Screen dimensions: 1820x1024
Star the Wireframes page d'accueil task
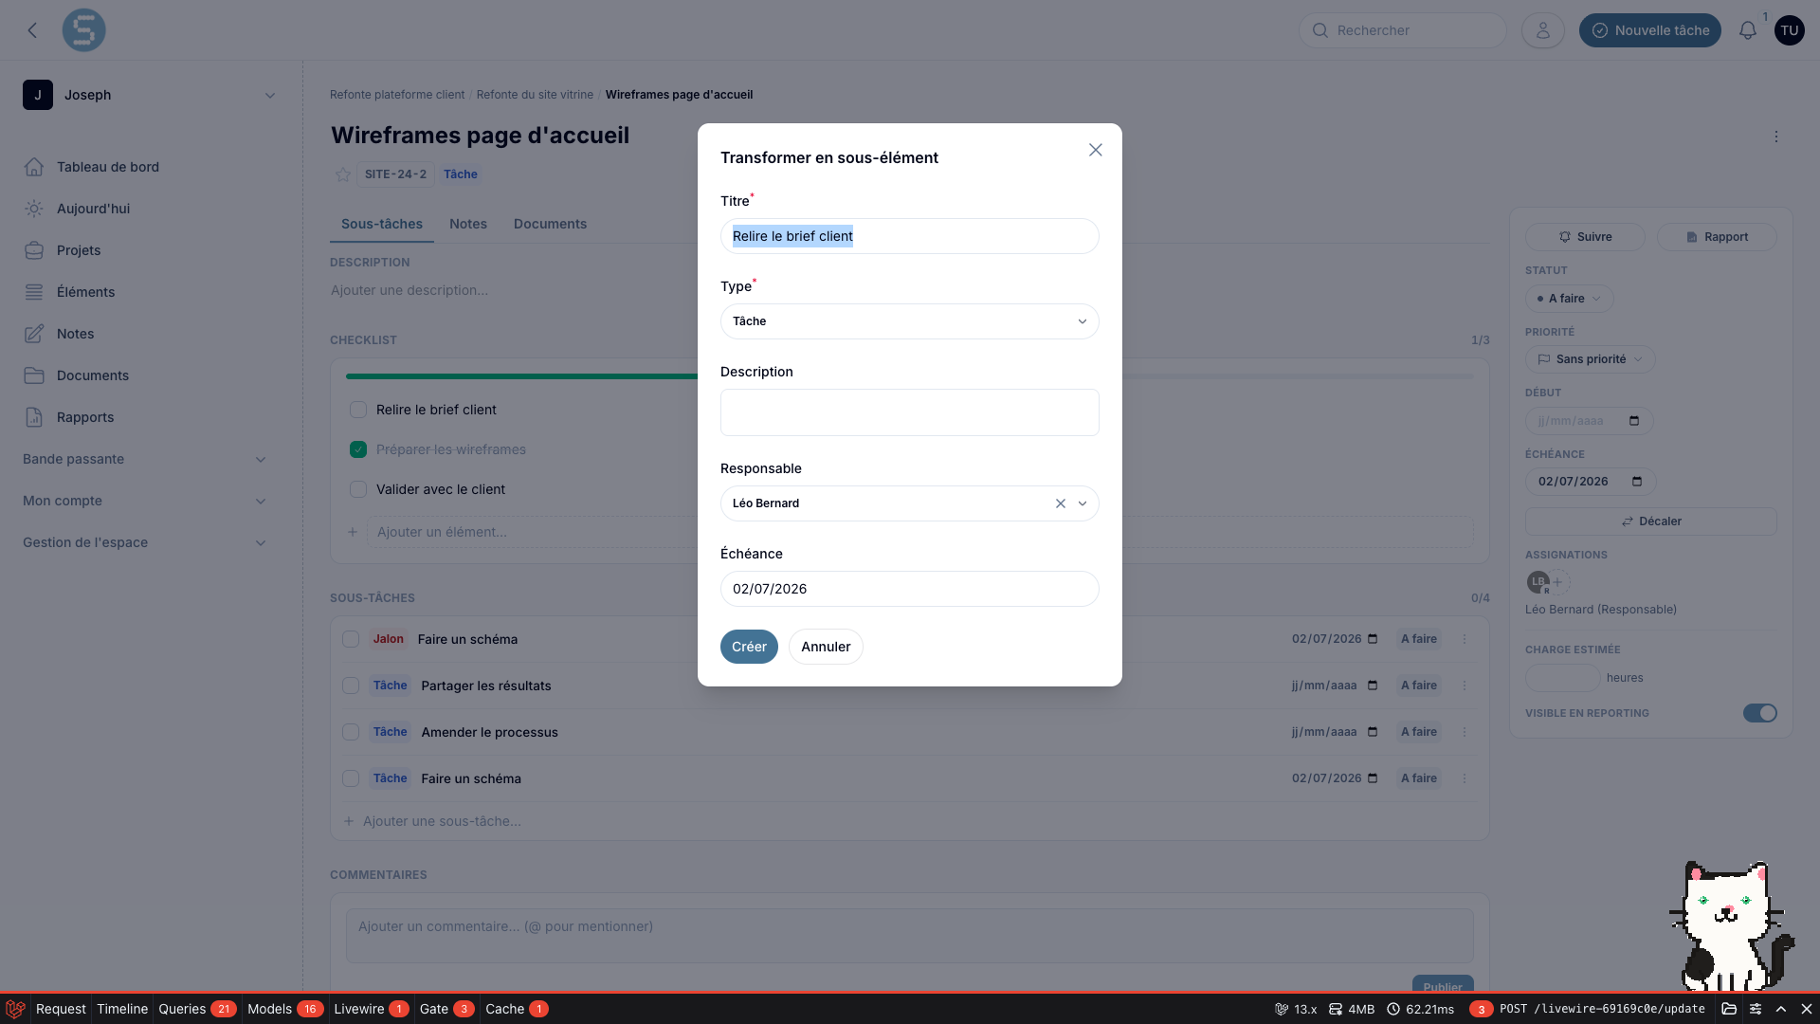[x=343, y=174]
